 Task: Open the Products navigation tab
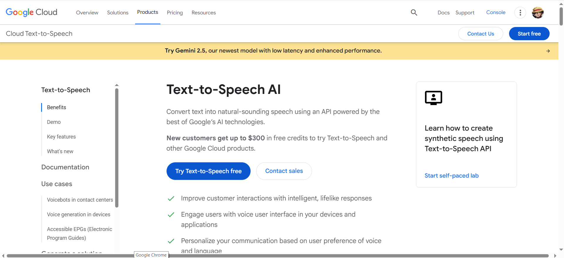point(147,12)
